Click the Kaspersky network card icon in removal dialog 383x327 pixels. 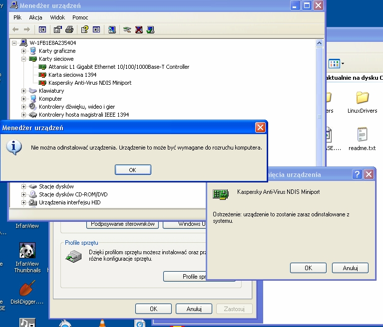[221, 194]
